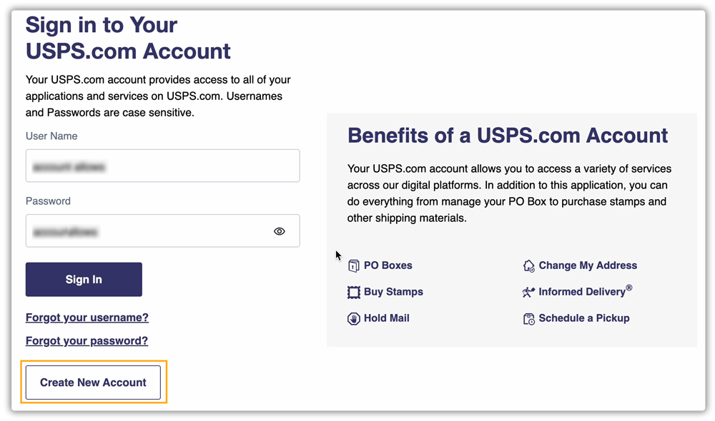Click the highlighted Create New Account button
The height and width of the screenshot is (421, 715).
92,382
